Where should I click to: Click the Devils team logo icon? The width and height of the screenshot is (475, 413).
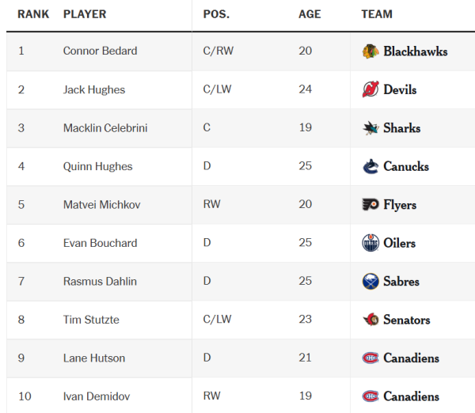pos(370,89)
